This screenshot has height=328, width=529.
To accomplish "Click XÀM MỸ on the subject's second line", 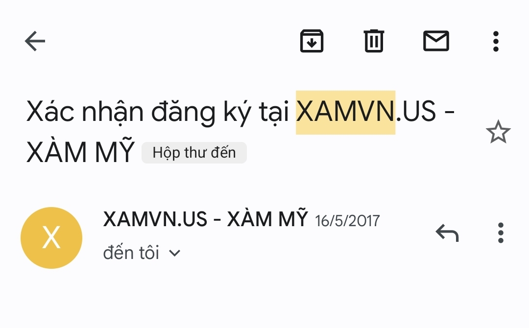I will pos(81,152).
